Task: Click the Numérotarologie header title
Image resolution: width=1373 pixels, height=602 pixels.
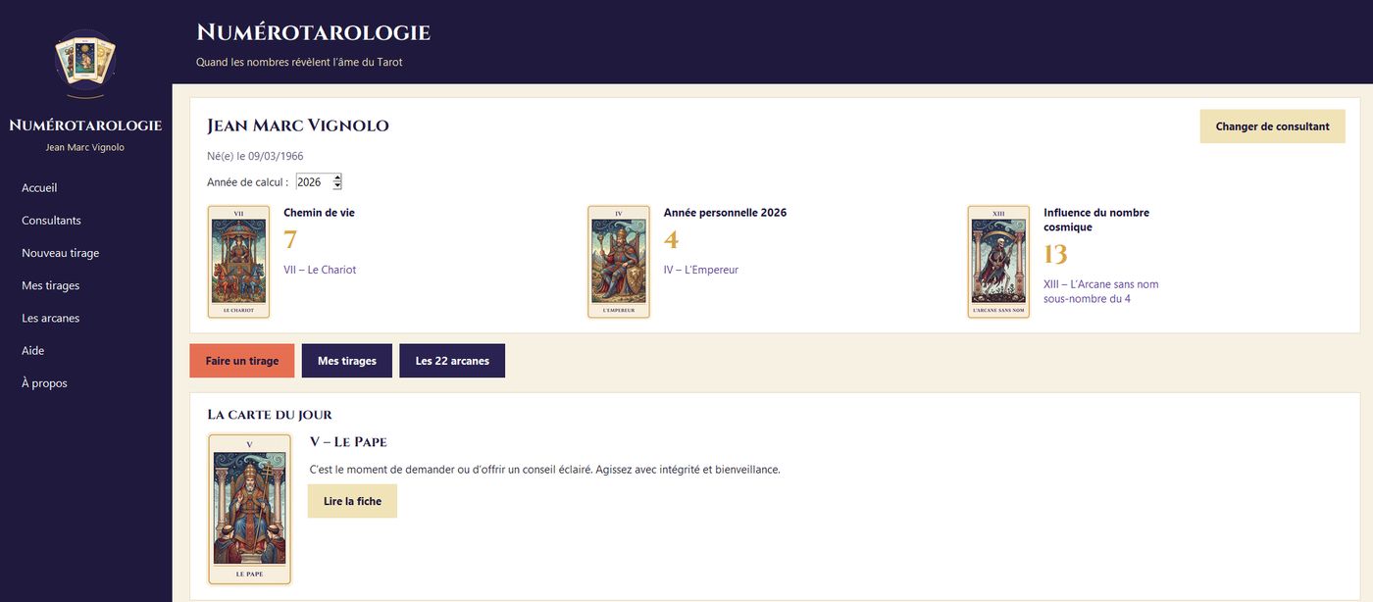Action: (x=314, y=32)
